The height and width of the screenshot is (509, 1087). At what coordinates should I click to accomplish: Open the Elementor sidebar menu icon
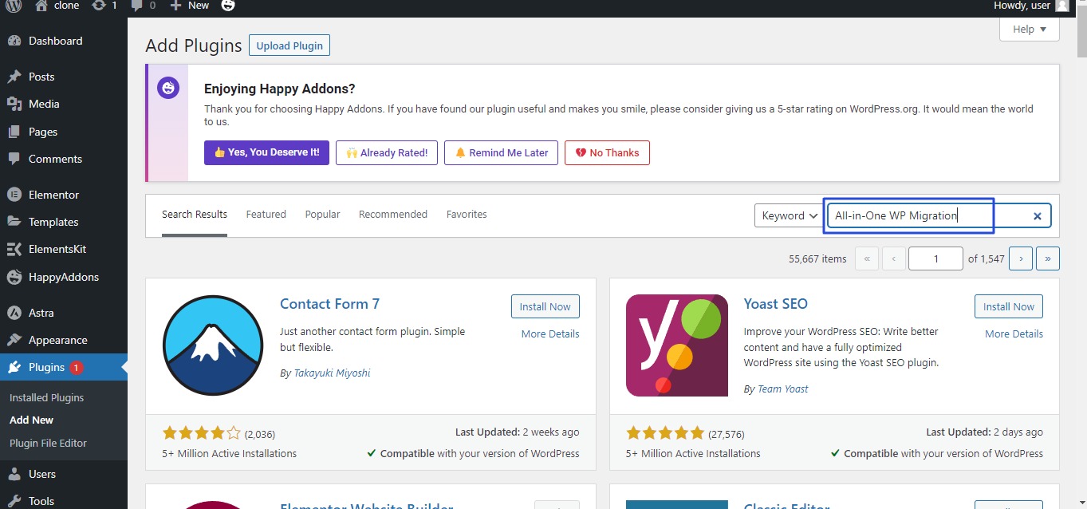click(14, 195)
